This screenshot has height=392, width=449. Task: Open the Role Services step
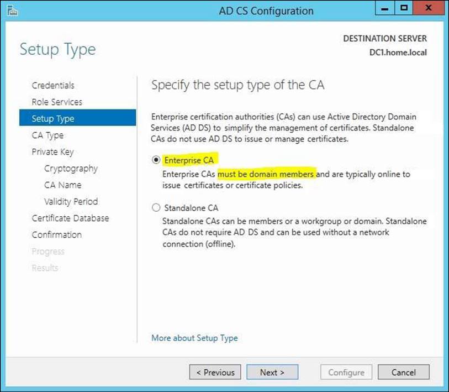[57, 102]
